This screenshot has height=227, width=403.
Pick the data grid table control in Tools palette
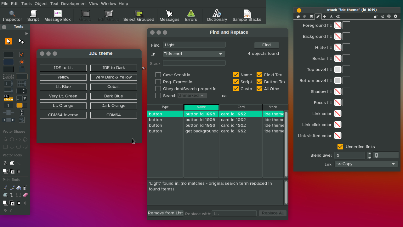(x=22, y=84)
